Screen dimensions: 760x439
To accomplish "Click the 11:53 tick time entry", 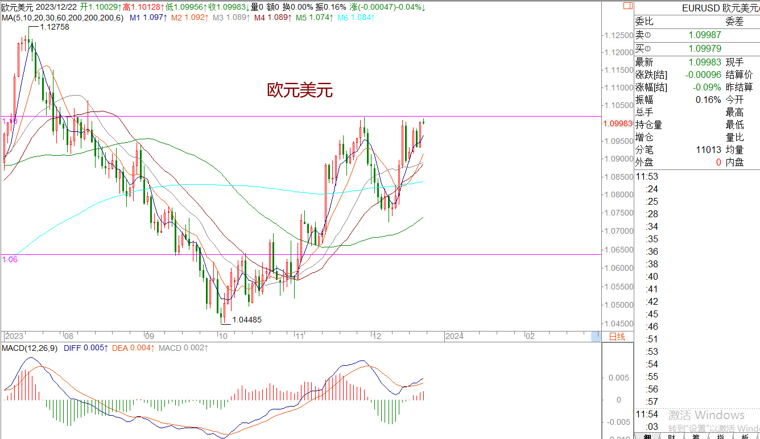I will click(647, 176).
